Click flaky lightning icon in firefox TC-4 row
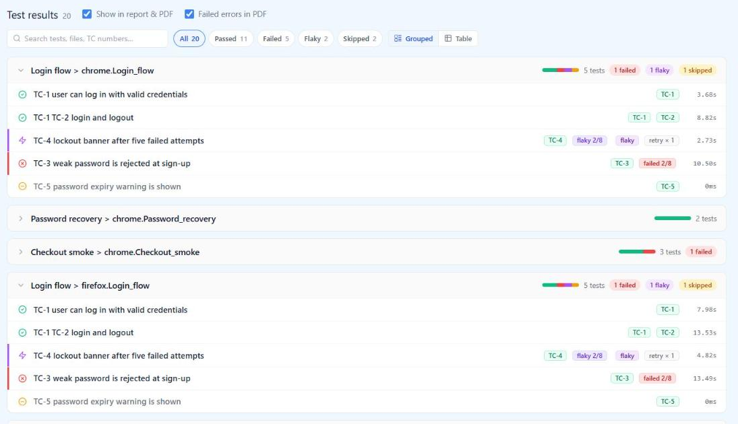The height and width of the screenshot is (424, 738). 22,356
